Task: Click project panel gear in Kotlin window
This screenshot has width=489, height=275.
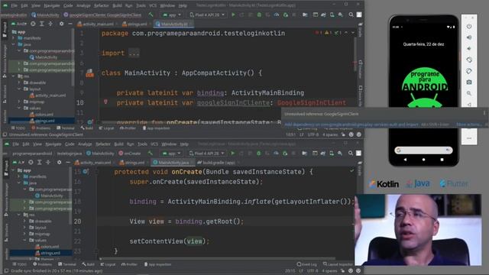Action: 61,24
